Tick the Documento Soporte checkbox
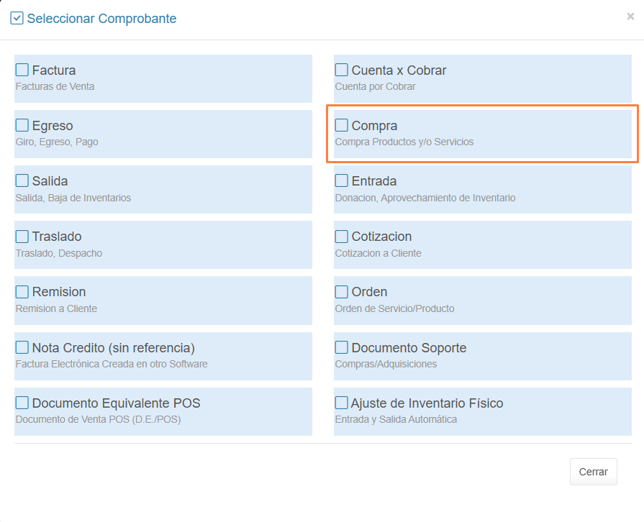The height and width of the screenshot is (522, 644). (x=342, y=347)
